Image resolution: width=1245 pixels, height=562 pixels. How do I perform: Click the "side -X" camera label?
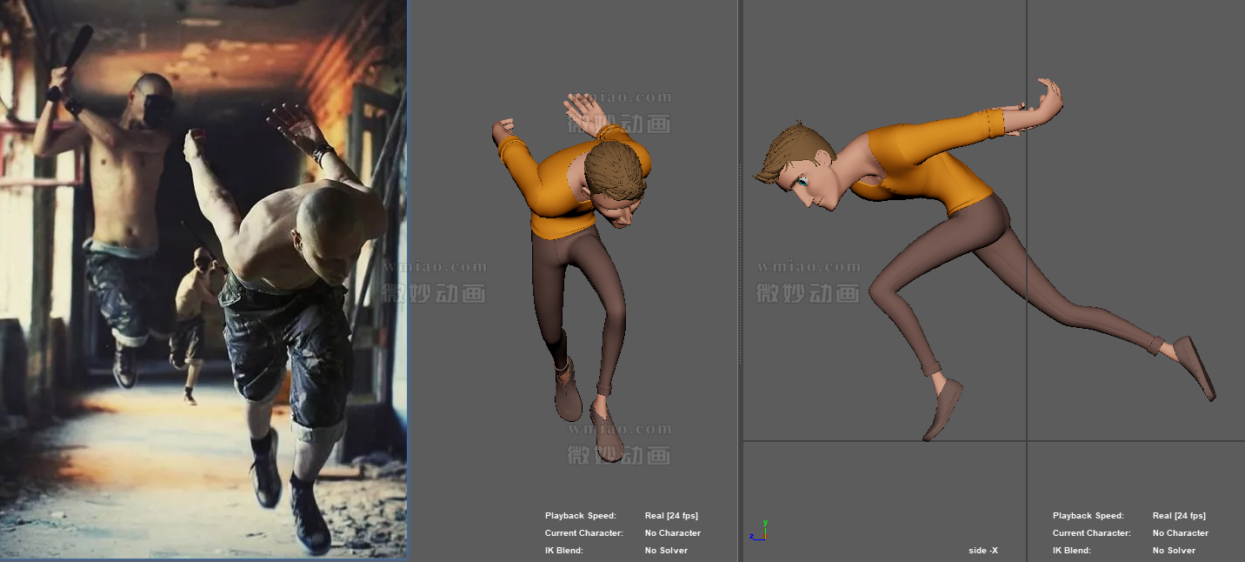(983, 551)
